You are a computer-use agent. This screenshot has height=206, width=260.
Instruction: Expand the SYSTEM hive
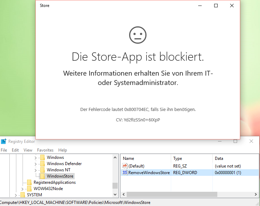(x=16, y=195)
